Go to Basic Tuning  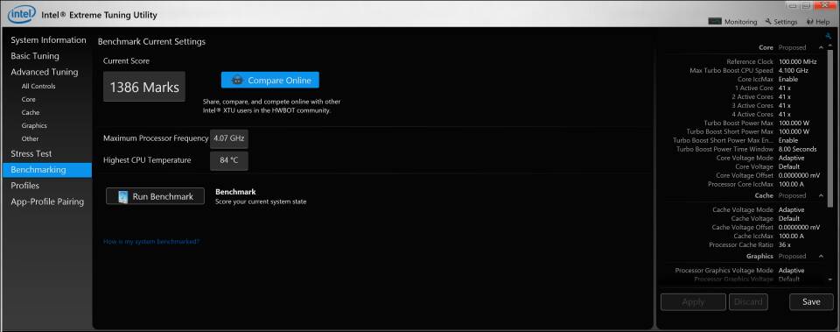point(35,56)
